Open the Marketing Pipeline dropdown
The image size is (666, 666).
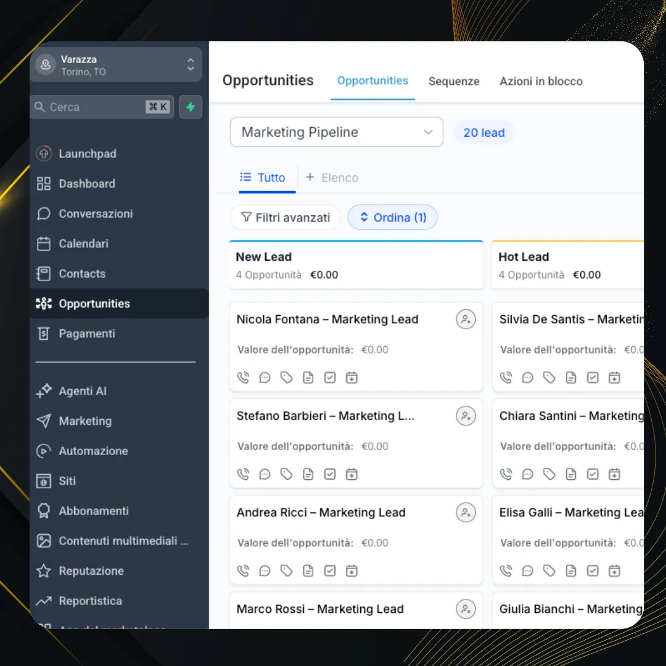point(336,132)
